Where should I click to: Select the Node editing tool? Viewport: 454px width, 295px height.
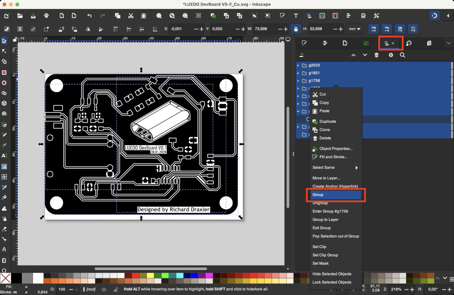point(4,51)
